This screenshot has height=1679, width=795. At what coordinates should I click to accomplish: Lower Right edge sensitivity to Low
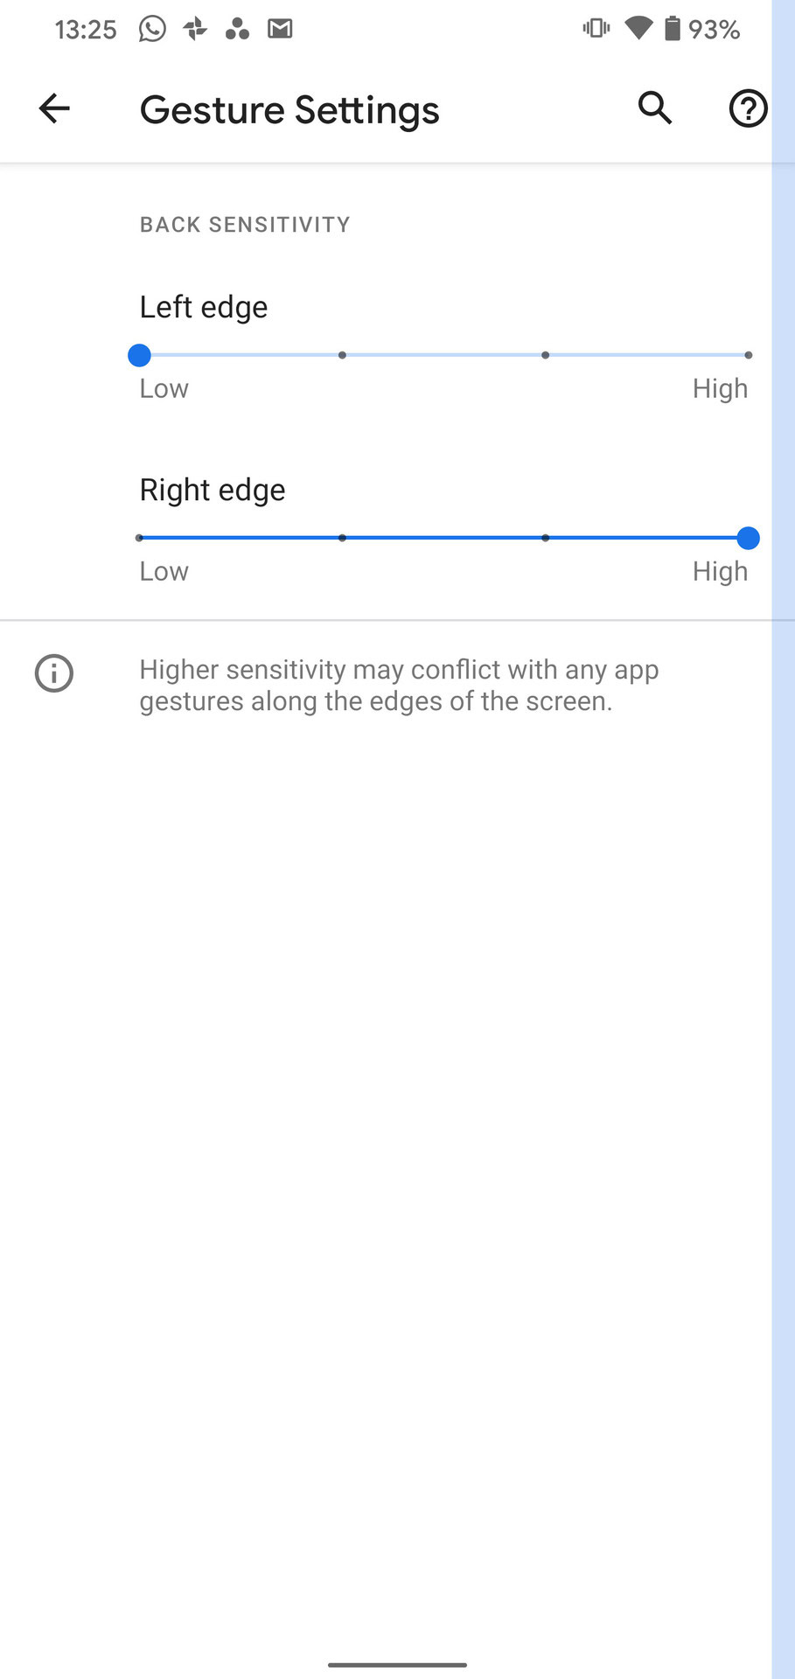pos(139,538)
